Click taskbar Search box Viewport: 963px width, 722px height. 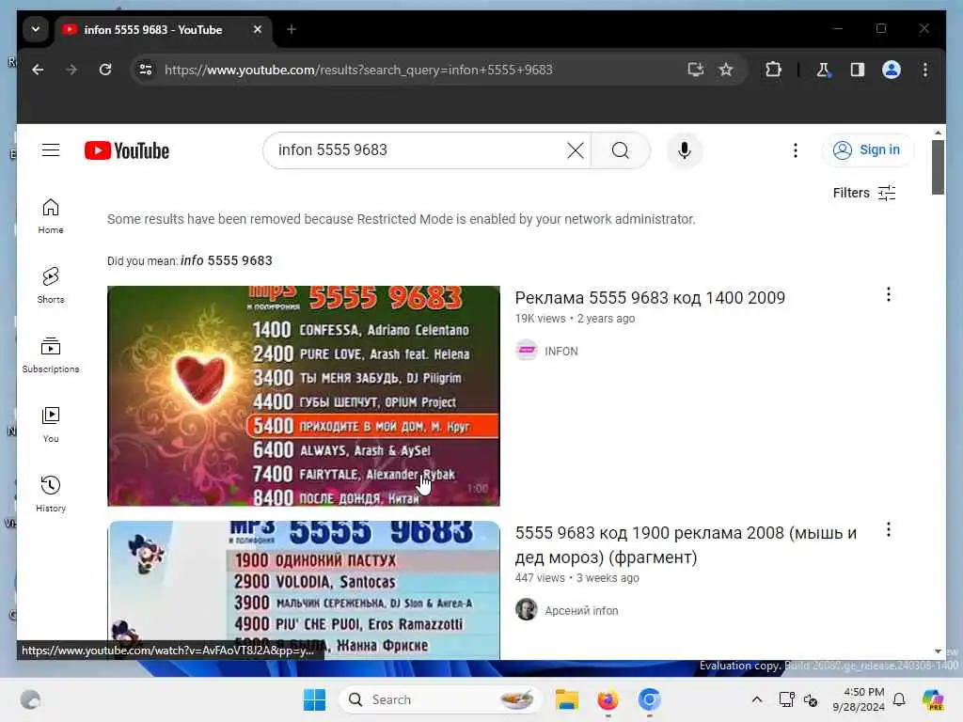point(440,699)
